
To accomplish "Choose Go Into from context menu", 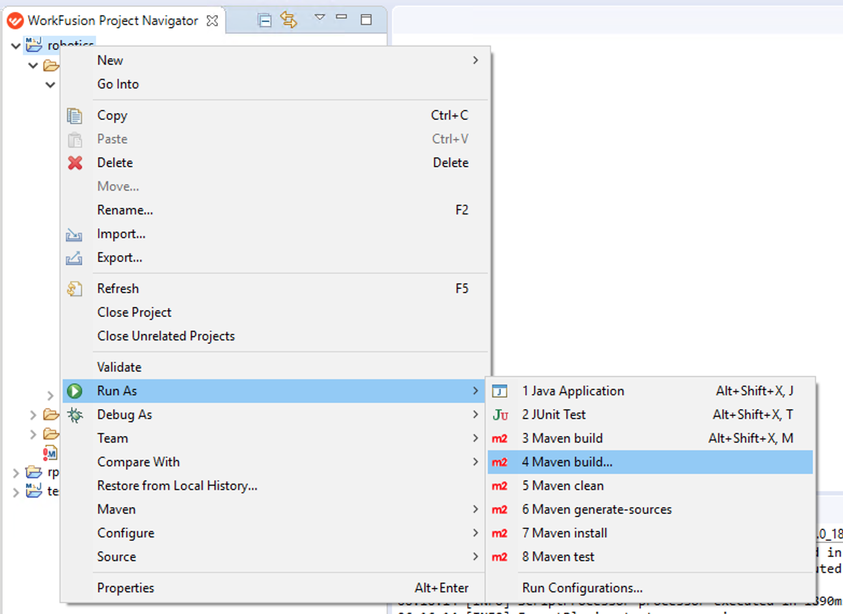I will [275, 84].
